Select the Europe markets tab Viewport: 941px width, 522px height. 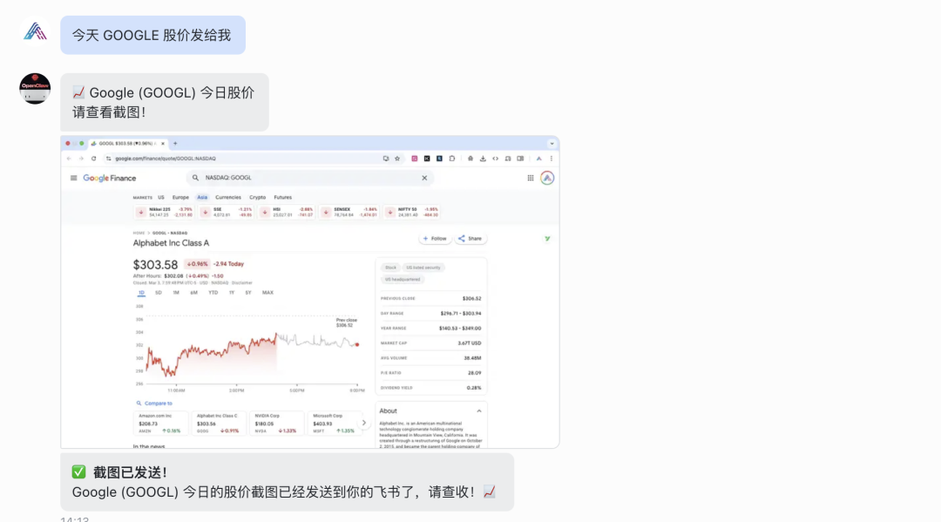click(180, 198)
